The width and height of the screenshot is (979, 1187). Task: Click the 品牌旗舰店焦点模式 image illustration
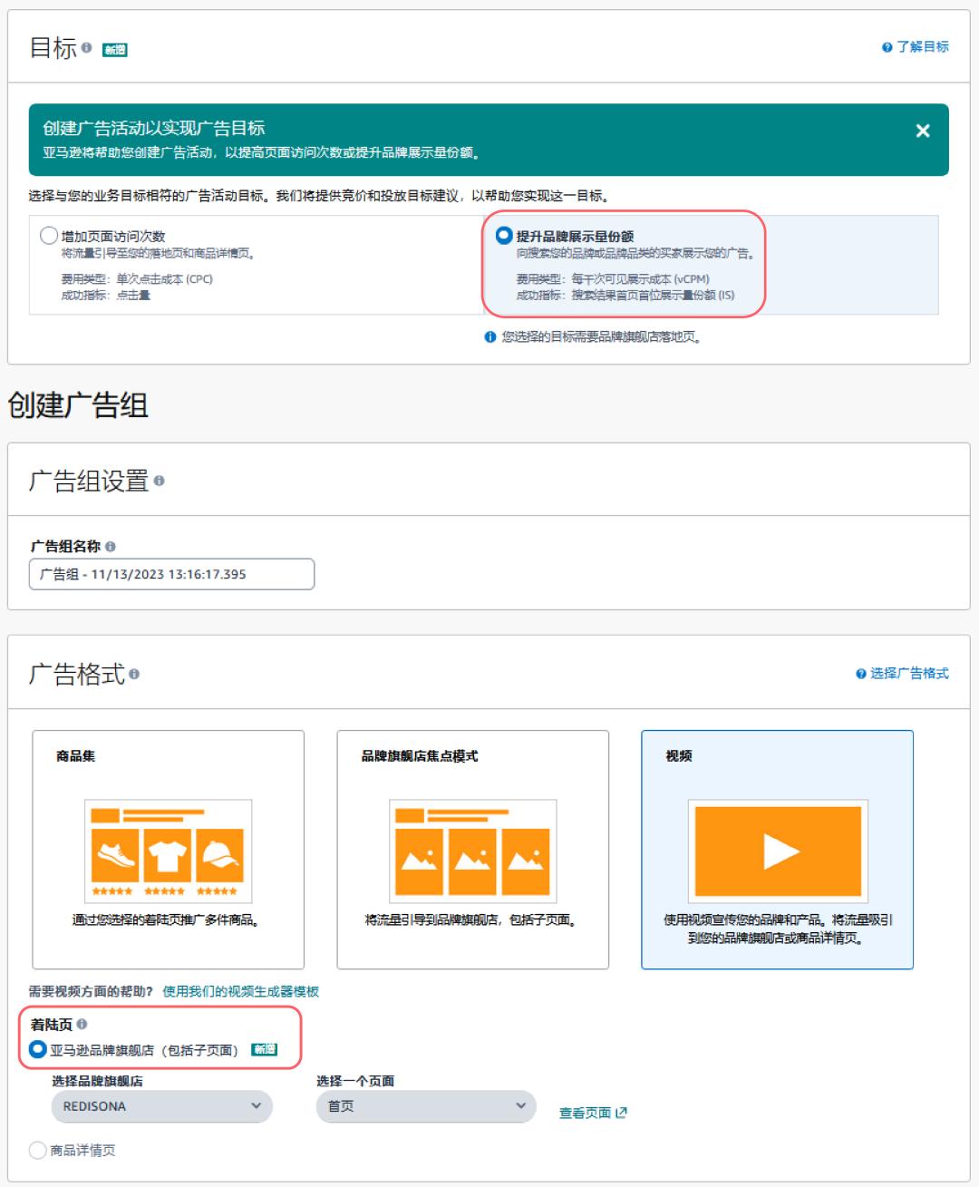(x=472, y=851)
